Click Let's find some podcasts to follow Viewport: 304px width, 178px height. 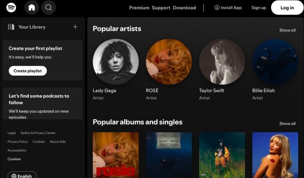click(39, 99)
